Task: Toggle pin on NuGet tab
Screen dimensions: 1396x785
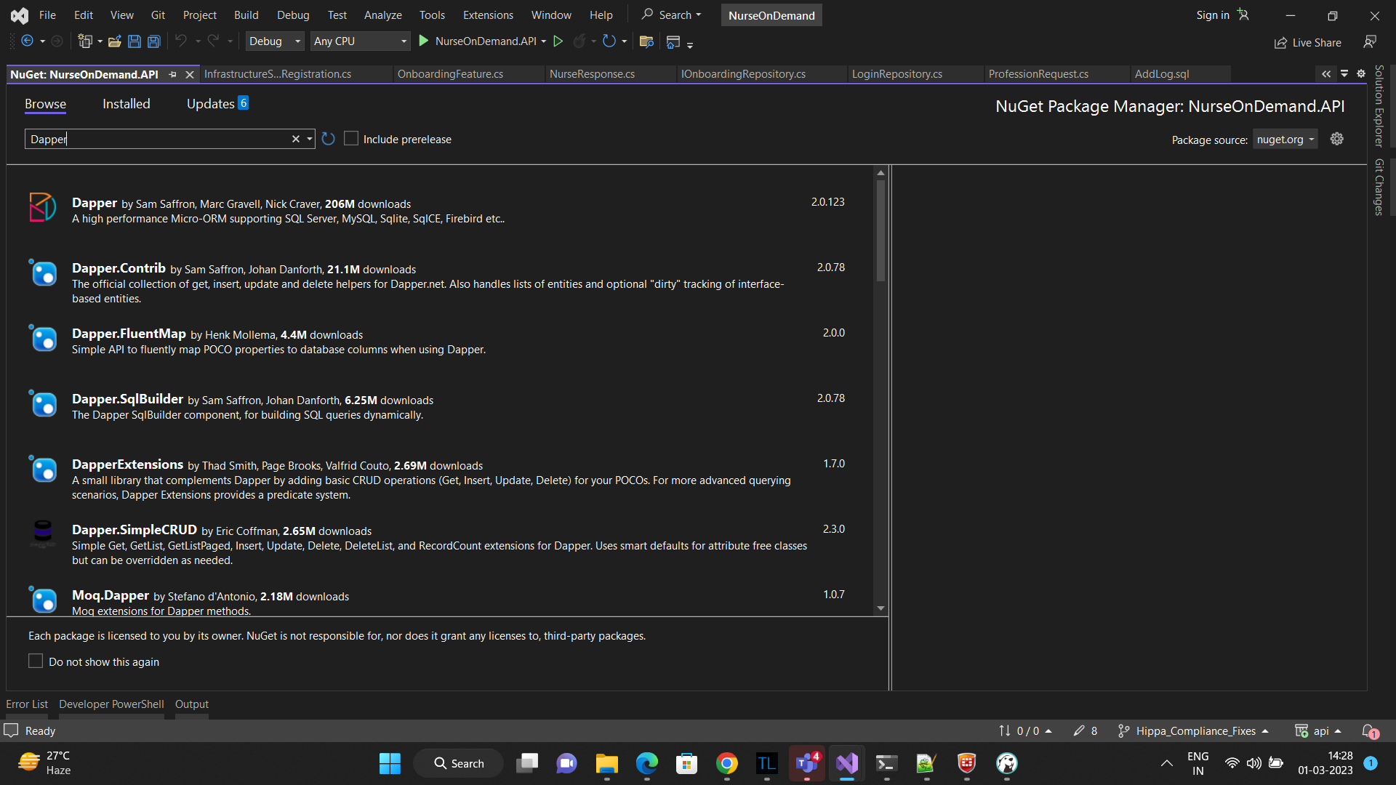Action: [172, 74]
